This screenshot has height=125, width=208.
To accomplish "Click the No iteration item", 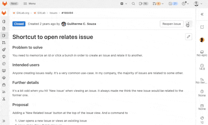I will [202, 81].
